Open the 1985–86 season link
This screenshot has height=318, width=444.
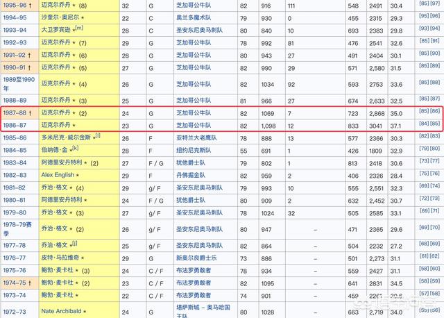click(x=15, y=137)
